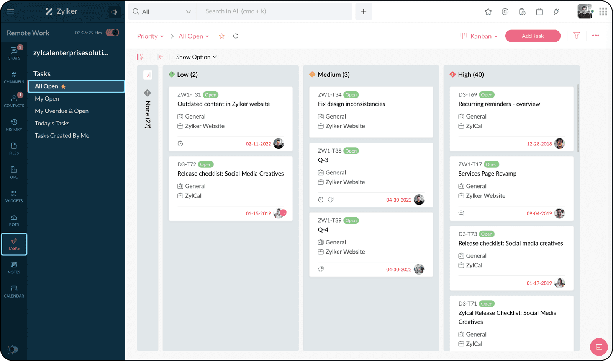Image resolution: width=613 pixels, height=361 pixels.
Task: Open the calendar icon in top bar
Action: 539,12
